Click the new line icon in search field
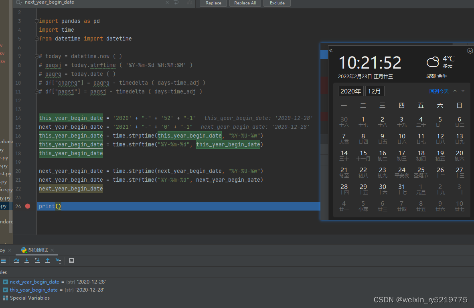This screenshot has height=308, width=474. click(x=176, y=2)
